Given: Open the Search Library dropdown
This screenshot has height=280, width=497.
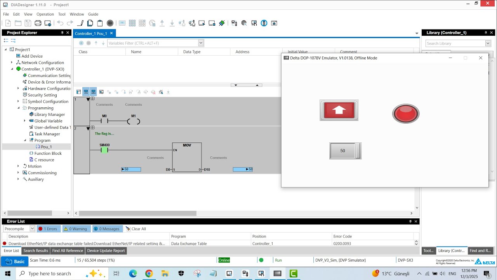Looking at the screenshot, I should (x=488, y=44).
